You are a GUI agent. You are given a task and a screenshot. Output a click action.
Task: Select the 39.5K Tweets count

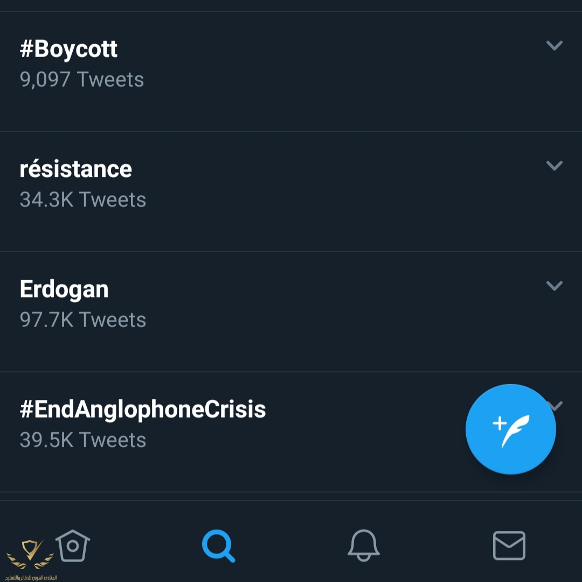click(83, 440)
